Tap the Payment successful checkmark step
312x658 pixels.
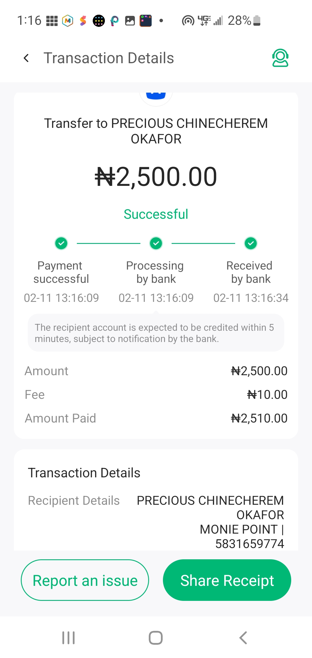pos(61,243)
